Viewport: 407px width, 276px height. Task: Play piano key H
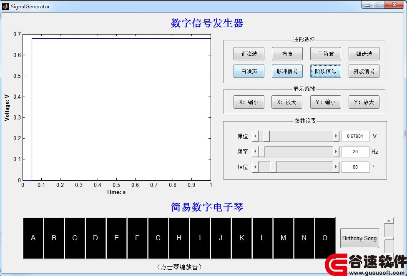(179, 238)
